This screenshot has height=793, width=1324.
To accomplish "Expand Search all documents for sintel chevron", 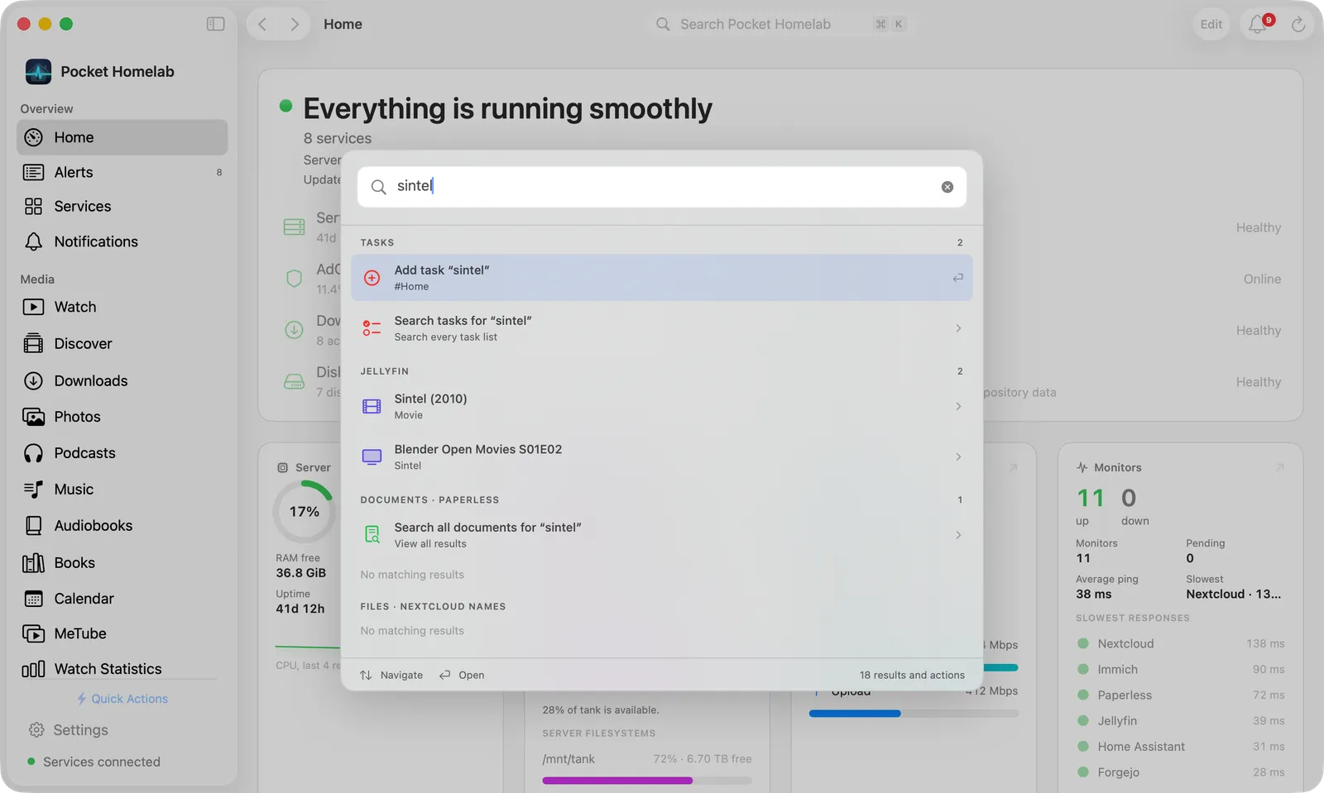I will point(958,535).
